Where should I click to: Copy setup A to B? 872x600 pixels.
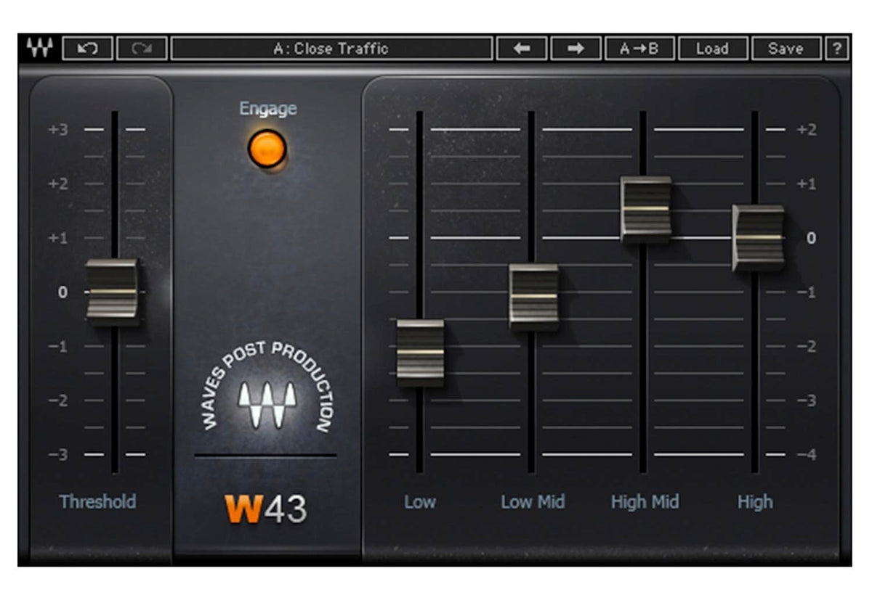click(639, 49)
